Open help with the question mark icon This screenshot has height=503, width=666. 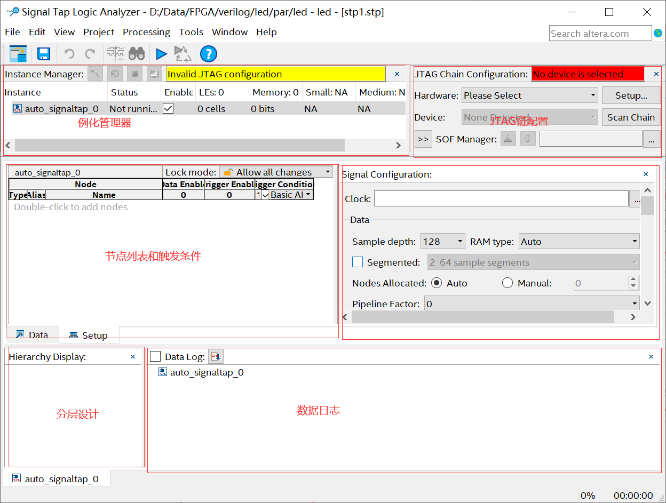209,54
